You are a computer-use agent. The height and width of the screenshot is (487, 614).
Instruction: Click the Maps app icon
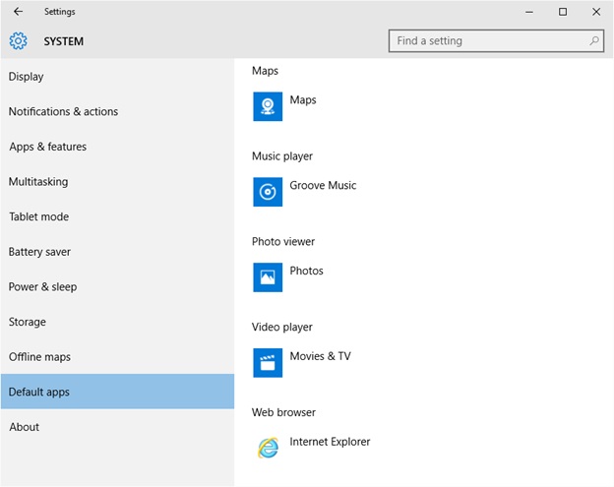(x=268, y=106)
